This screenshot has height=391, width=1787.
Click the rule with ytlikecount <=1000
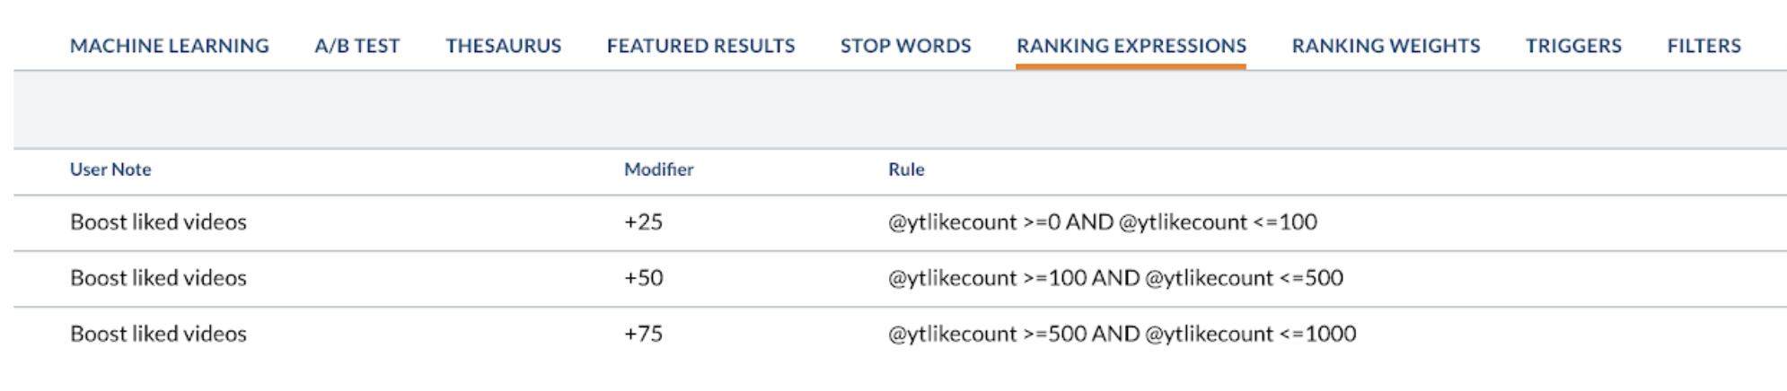(x=1122, y=334)
